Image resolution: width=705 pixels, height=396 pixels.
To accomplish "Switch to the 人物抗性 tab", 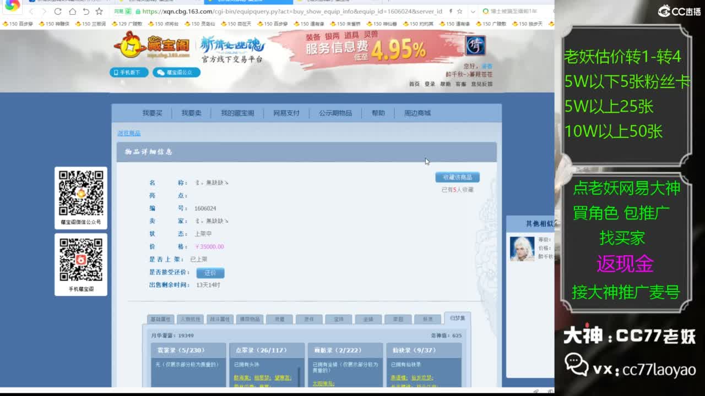I will coord(191,319).
